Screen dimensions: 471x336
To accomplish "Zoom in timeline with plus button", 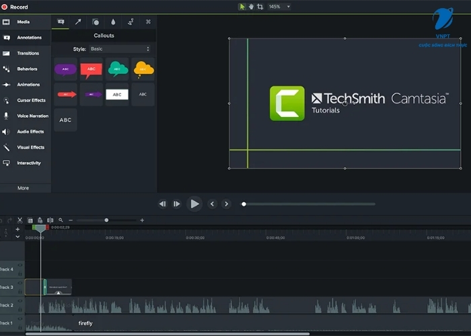I will 142,220.
